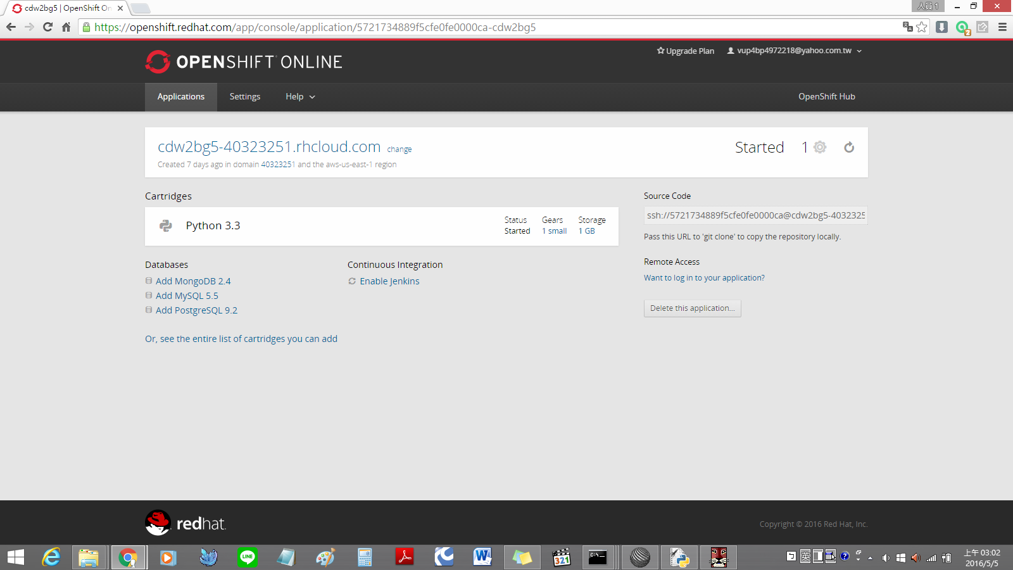This screenshot has height=570, width=1013.
Task: Click Delete this application button
Action: (693, 308)
